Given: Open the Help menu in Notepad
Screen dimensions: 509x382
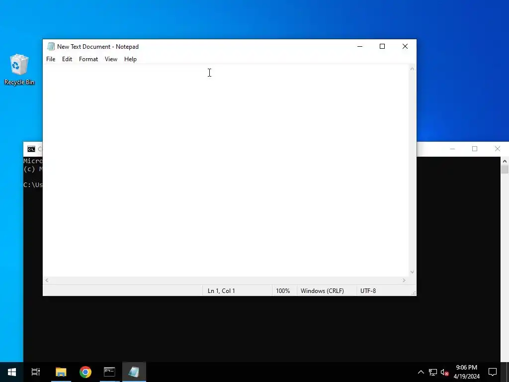Looking at the screenshot, I should (130, 59).
